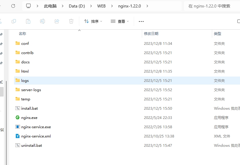The height and width of the screenshot is (165, 240).
Task: Sort by 修改日期 column header
Action: tap(151, 34)
